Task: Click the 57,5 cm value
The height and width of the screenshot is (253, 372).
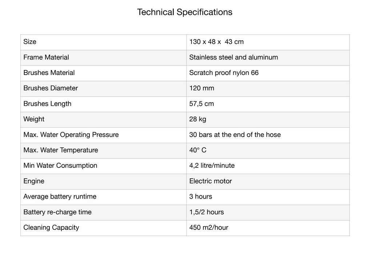Action: (x=201, y=104)
